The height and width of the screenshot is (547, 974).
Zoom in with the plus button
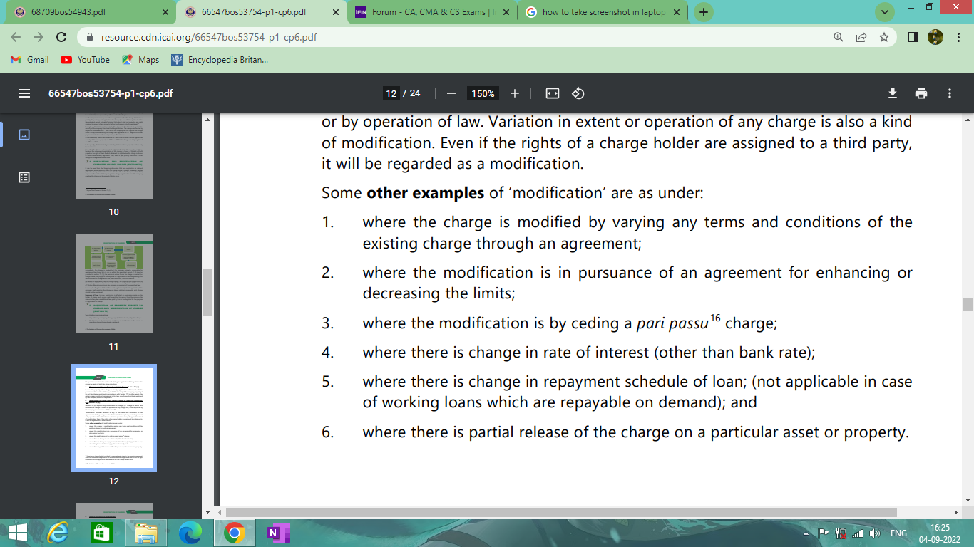pyautogui.click(x=515, y=93)
